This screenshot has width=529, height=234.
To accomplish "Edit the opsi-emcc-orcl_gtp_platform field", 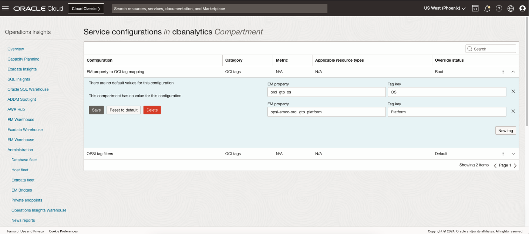I will [327, 112].
